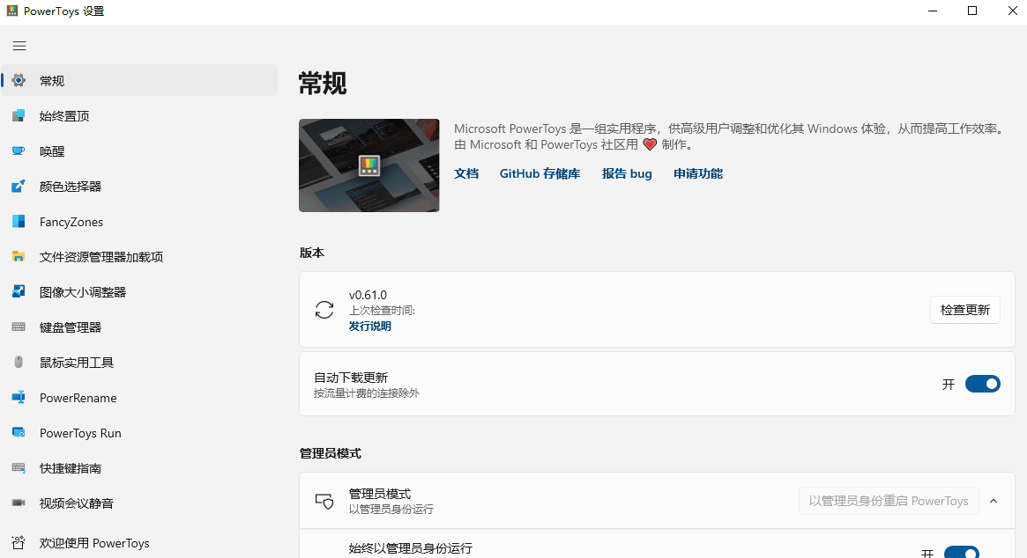Click the 文件资源管理器加载项 folder icon
Screen dimensions: 1027x558
click(19, 257)
